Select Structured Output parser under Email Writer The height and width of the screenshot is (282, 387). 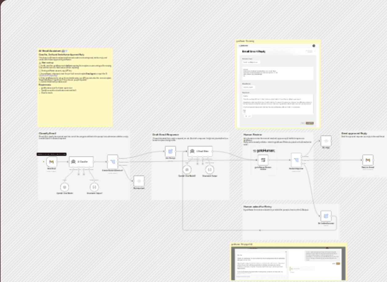(x=209, y=170)
